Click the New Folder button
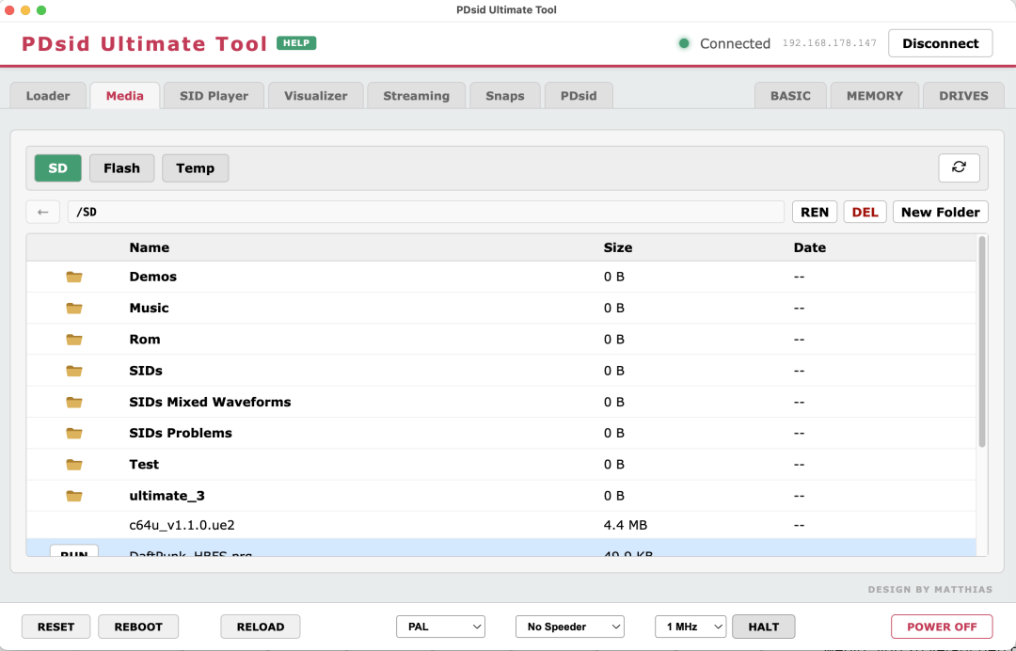 point(940,212)
